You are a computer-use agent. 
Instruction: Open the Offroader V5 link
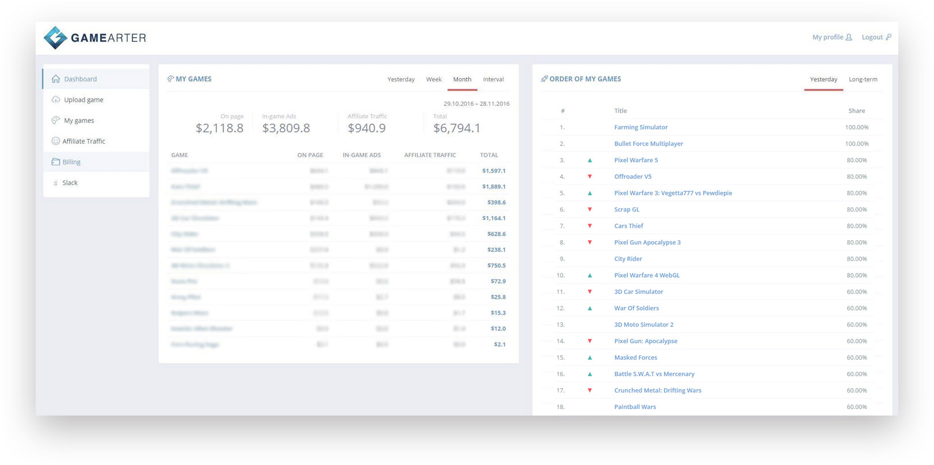(x=633, y=176)
